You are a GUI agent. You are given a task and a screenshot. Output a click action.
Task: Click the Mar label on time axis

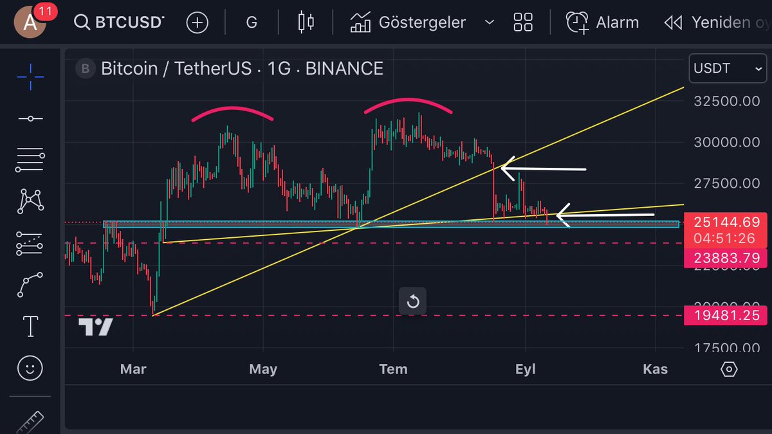pos(133,369)
